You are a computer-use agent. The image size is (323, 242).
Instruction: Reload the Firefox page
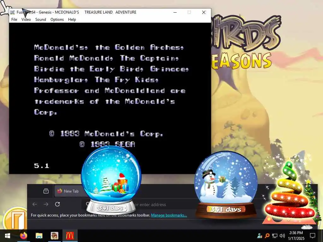[57, 204]
